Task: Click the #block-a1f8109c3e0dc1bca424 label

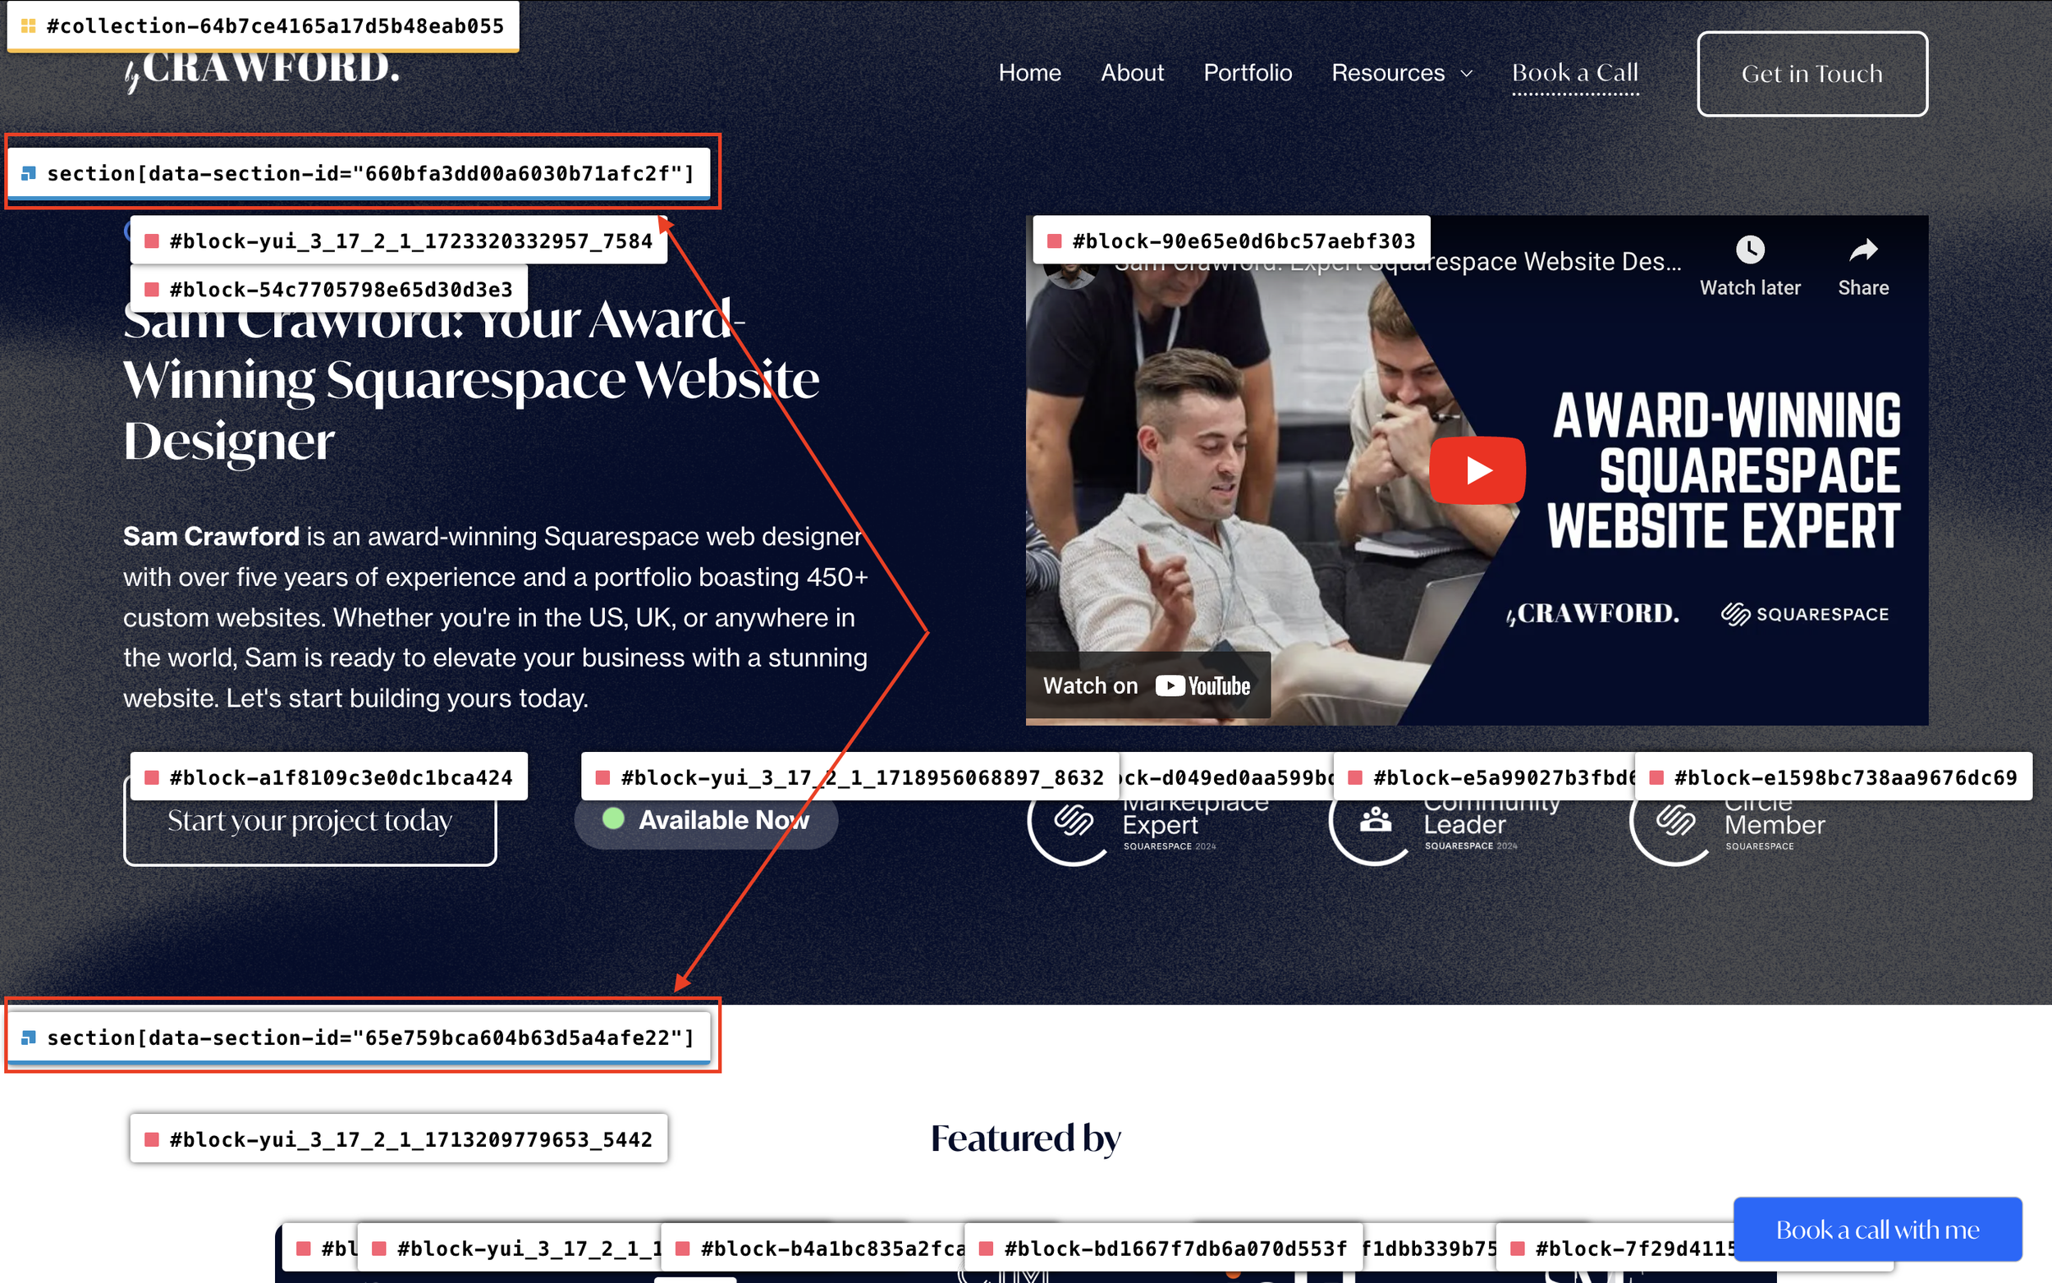Action: [328, 777]
